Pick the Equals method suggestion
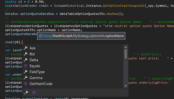 pos(73,66)
